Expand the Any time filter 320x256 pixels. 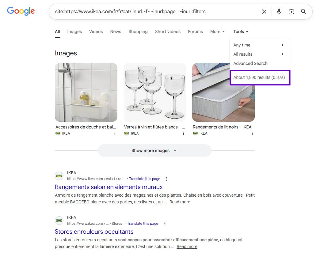click(259, 45)
